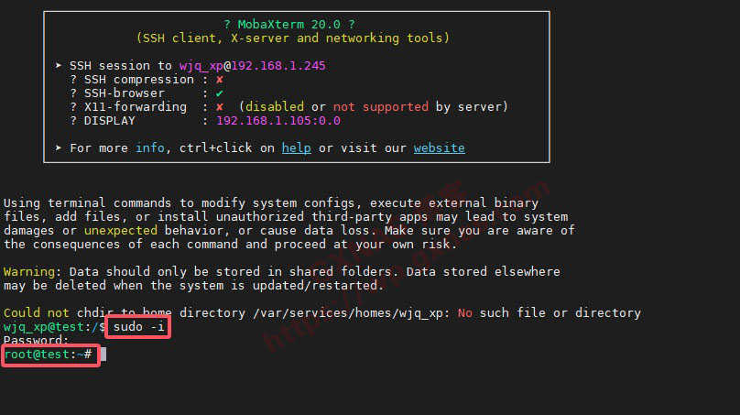The height and width of the screenshot is (415, 740).
Task: Click the red X beside SSH compression
Action: pos(220,80)
